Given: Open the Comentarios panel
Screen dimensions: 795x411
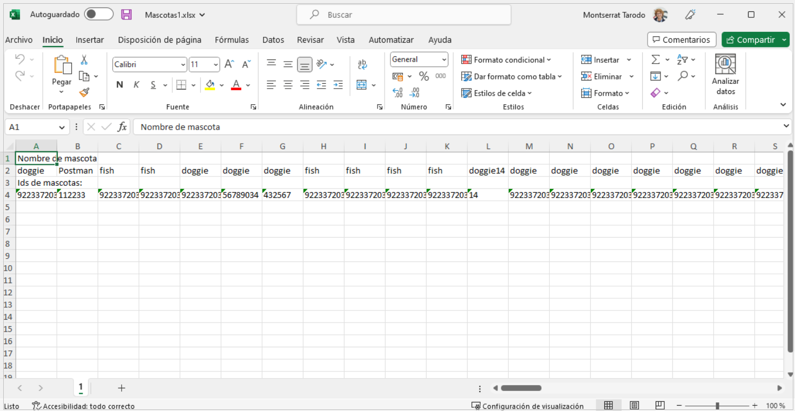Looking at the screenshot, I should (682, 39).
